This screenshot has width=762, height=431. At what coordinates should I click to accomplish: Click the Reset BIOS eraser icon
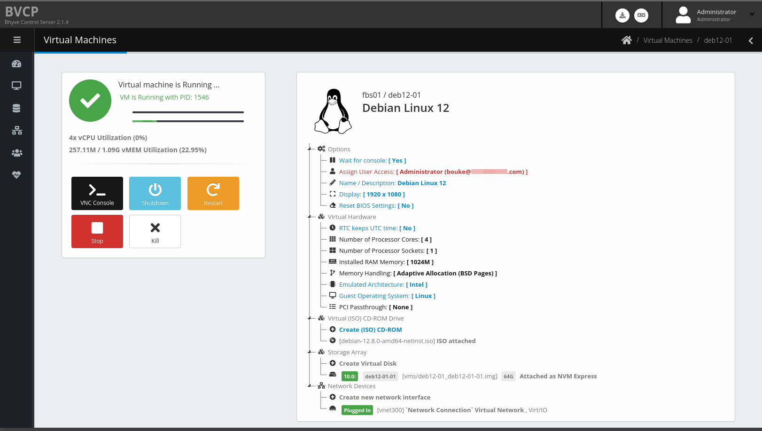(x=333, y=205)
